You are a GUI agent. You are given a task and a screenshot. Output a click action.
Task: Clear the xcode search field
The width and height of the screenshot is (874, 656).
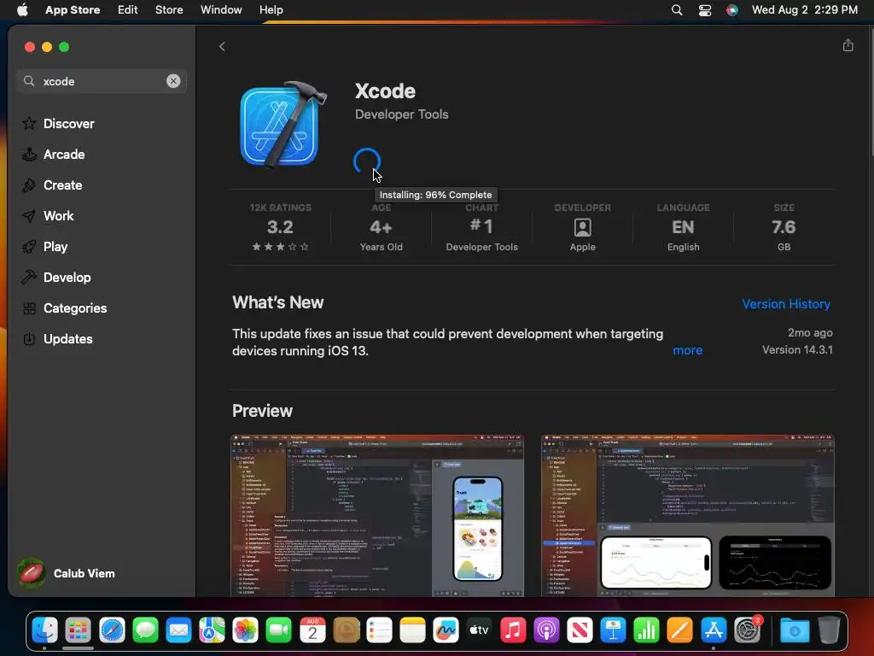[x=173, y=81]
